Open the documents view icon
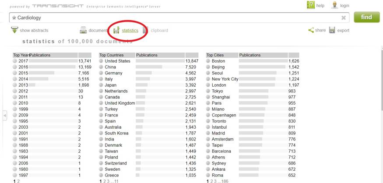Image resolution: width=383 pixels, height=183 pixels. point(83,30)
